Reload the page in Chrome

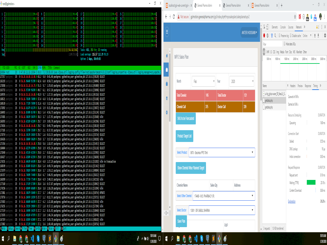click(x=174, y=17)
